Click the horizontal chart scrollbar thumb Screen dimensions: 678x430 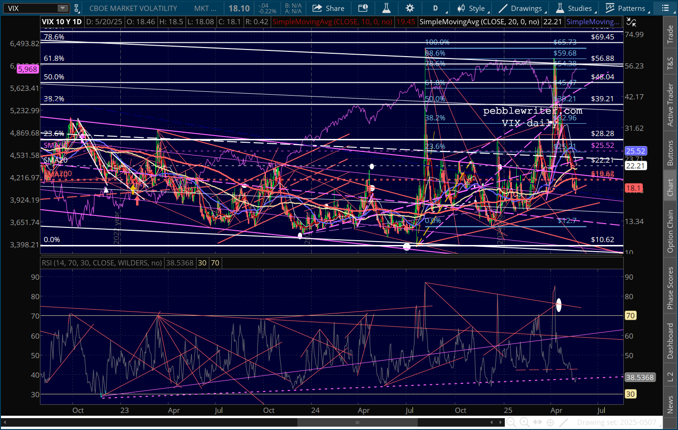357,422
